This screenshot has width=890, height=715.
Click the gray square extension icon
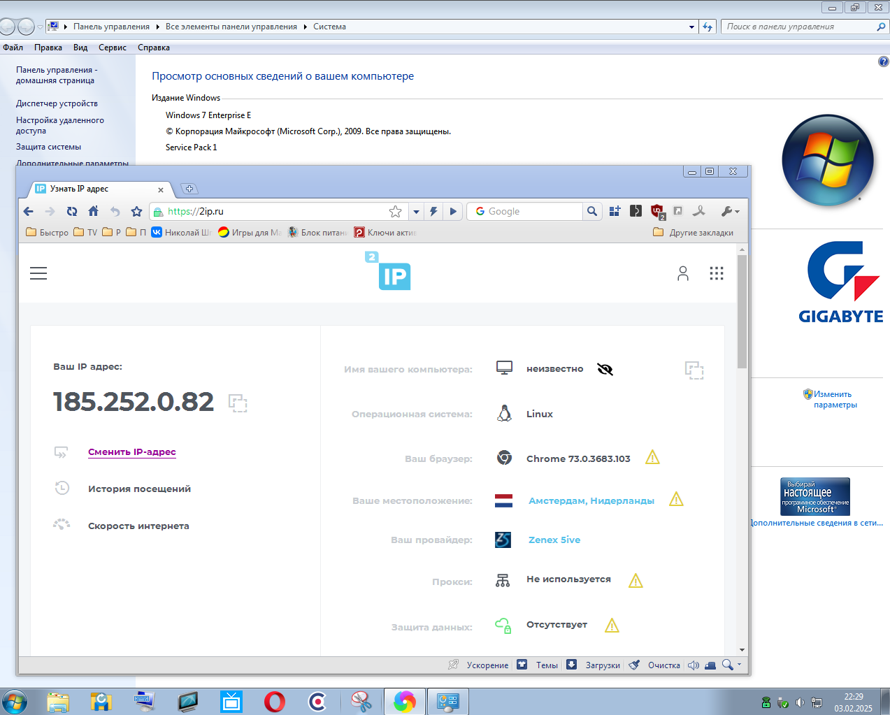[677, 211]
